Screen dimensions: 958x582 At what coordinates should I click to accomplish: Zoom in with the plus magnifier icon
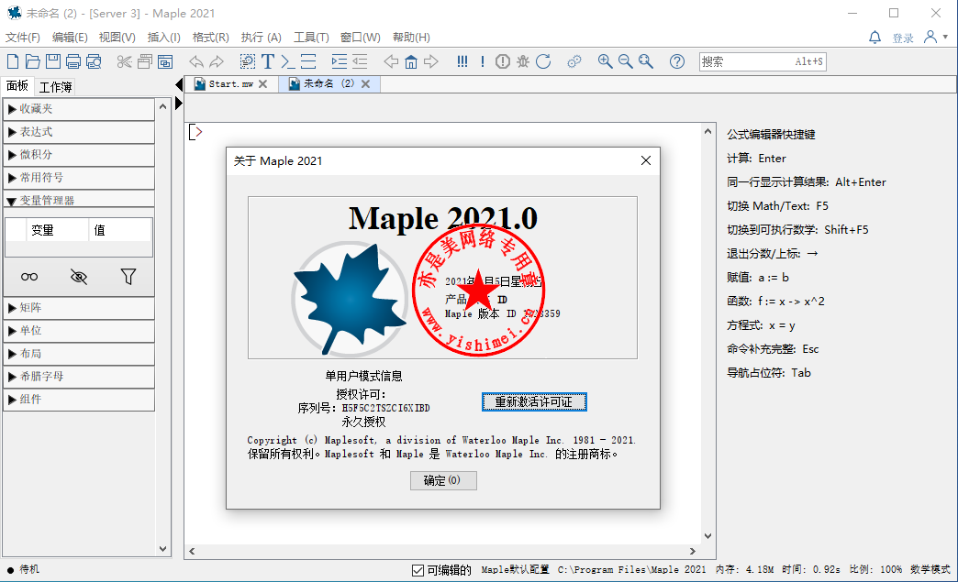(x=605, y=61)
